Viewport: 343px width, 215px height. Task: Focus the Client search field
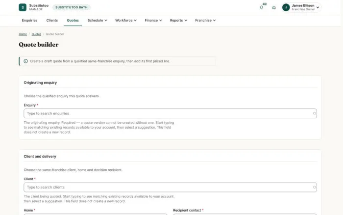point(170,187)
